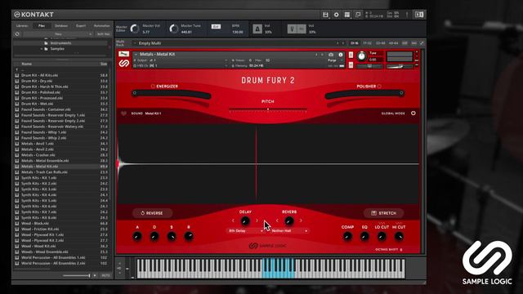Click previous delay type arrow
This screenshot has height=294, width=523.
click(x=233, y=220)
